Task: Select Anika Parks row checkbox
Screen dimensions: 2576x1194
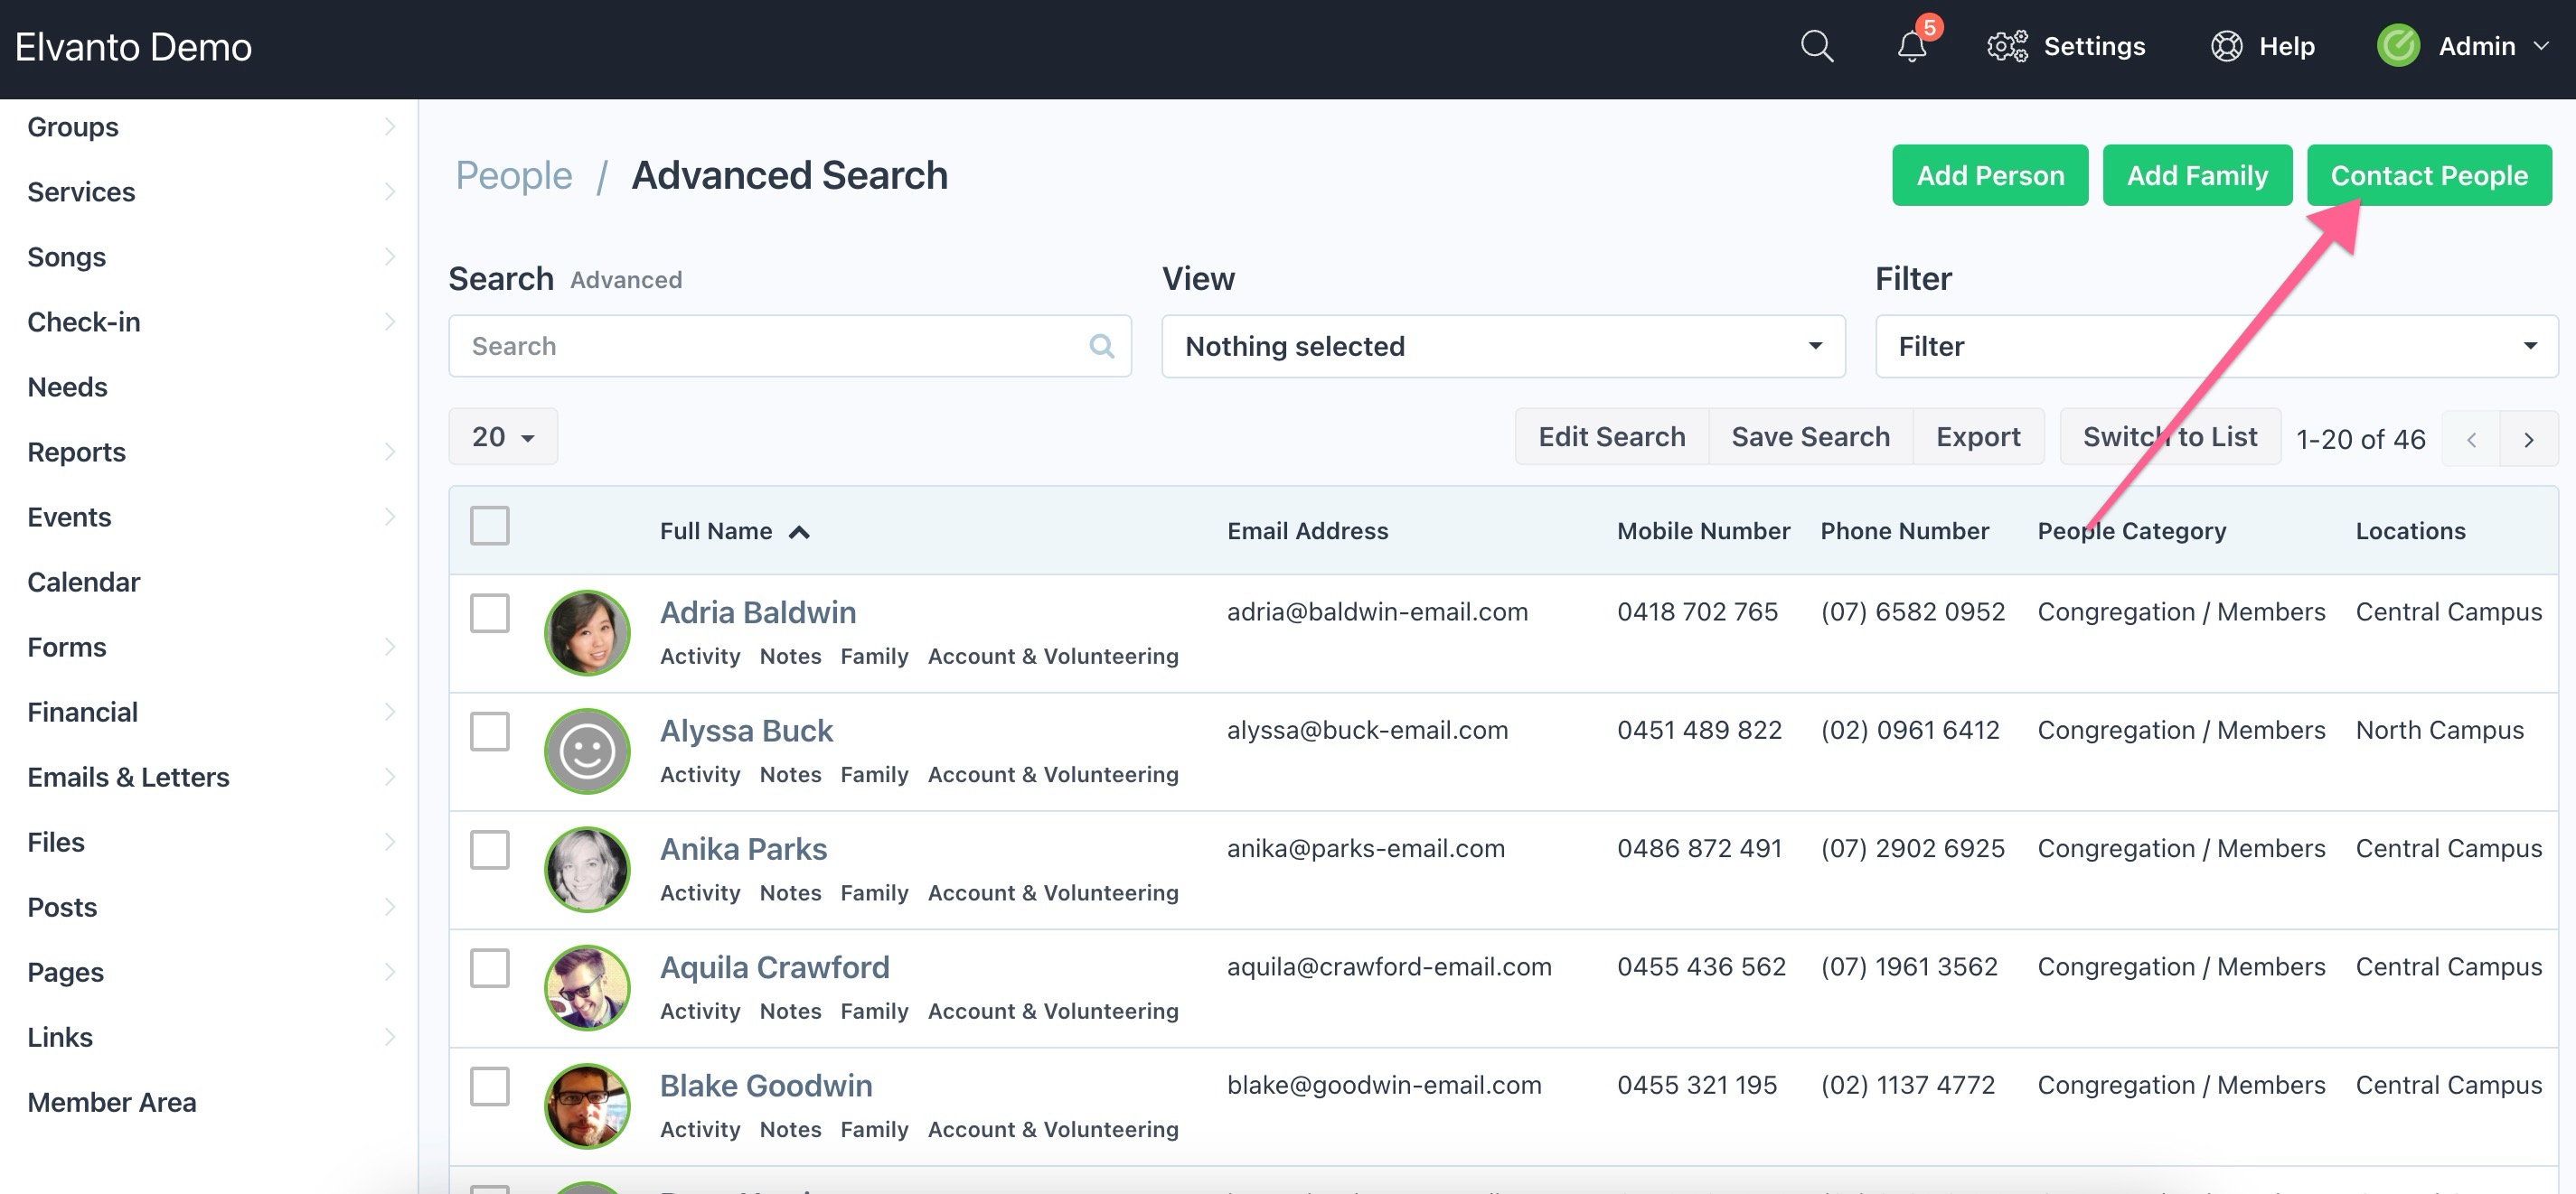Action: tap(490, 850)
